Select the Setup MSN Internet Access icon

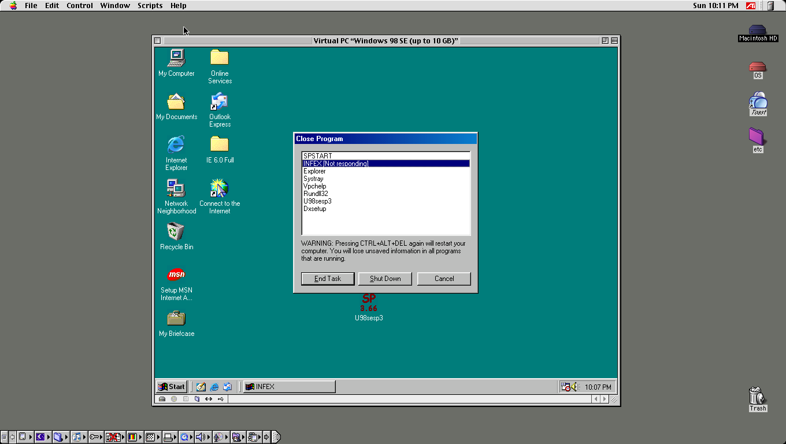176,283
